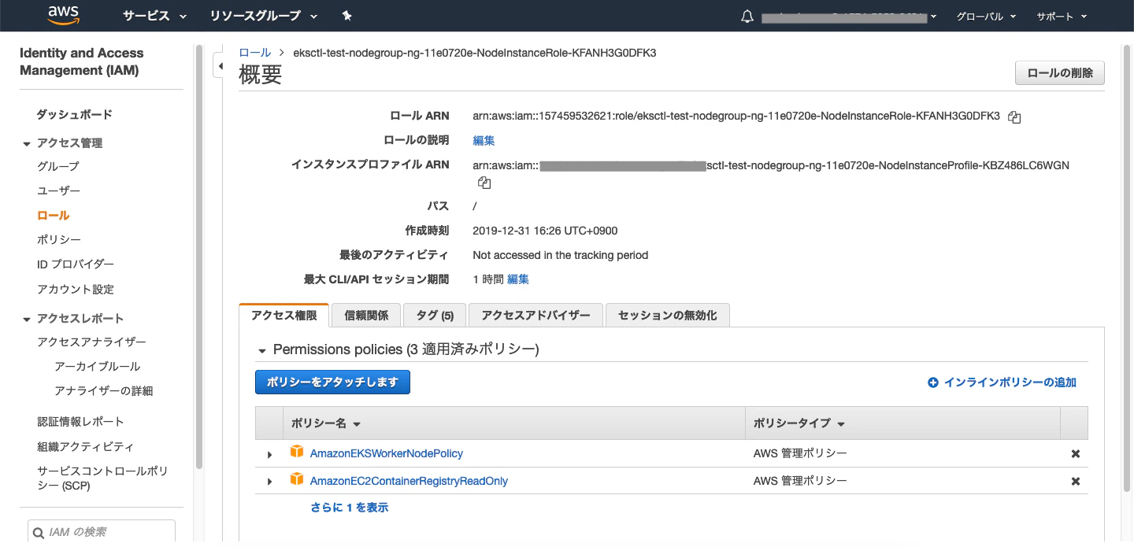Click the plus icon for インラインポリシーの追加
This screenshot has width=1134, height=547.
coord(933,382)
